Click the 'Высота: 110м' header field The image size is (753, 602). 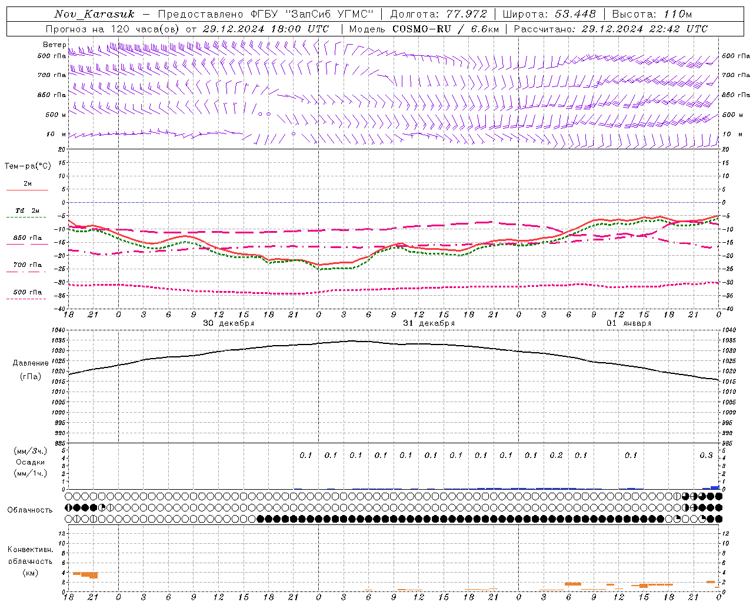pos(652,14)
